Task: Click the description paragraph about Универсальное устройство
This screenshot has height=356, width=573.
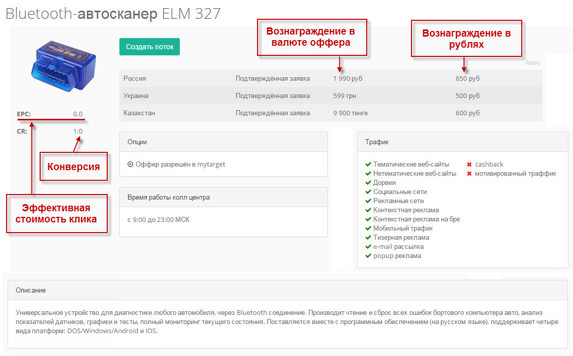Action: pyautogui.click(x=287, y=321)
